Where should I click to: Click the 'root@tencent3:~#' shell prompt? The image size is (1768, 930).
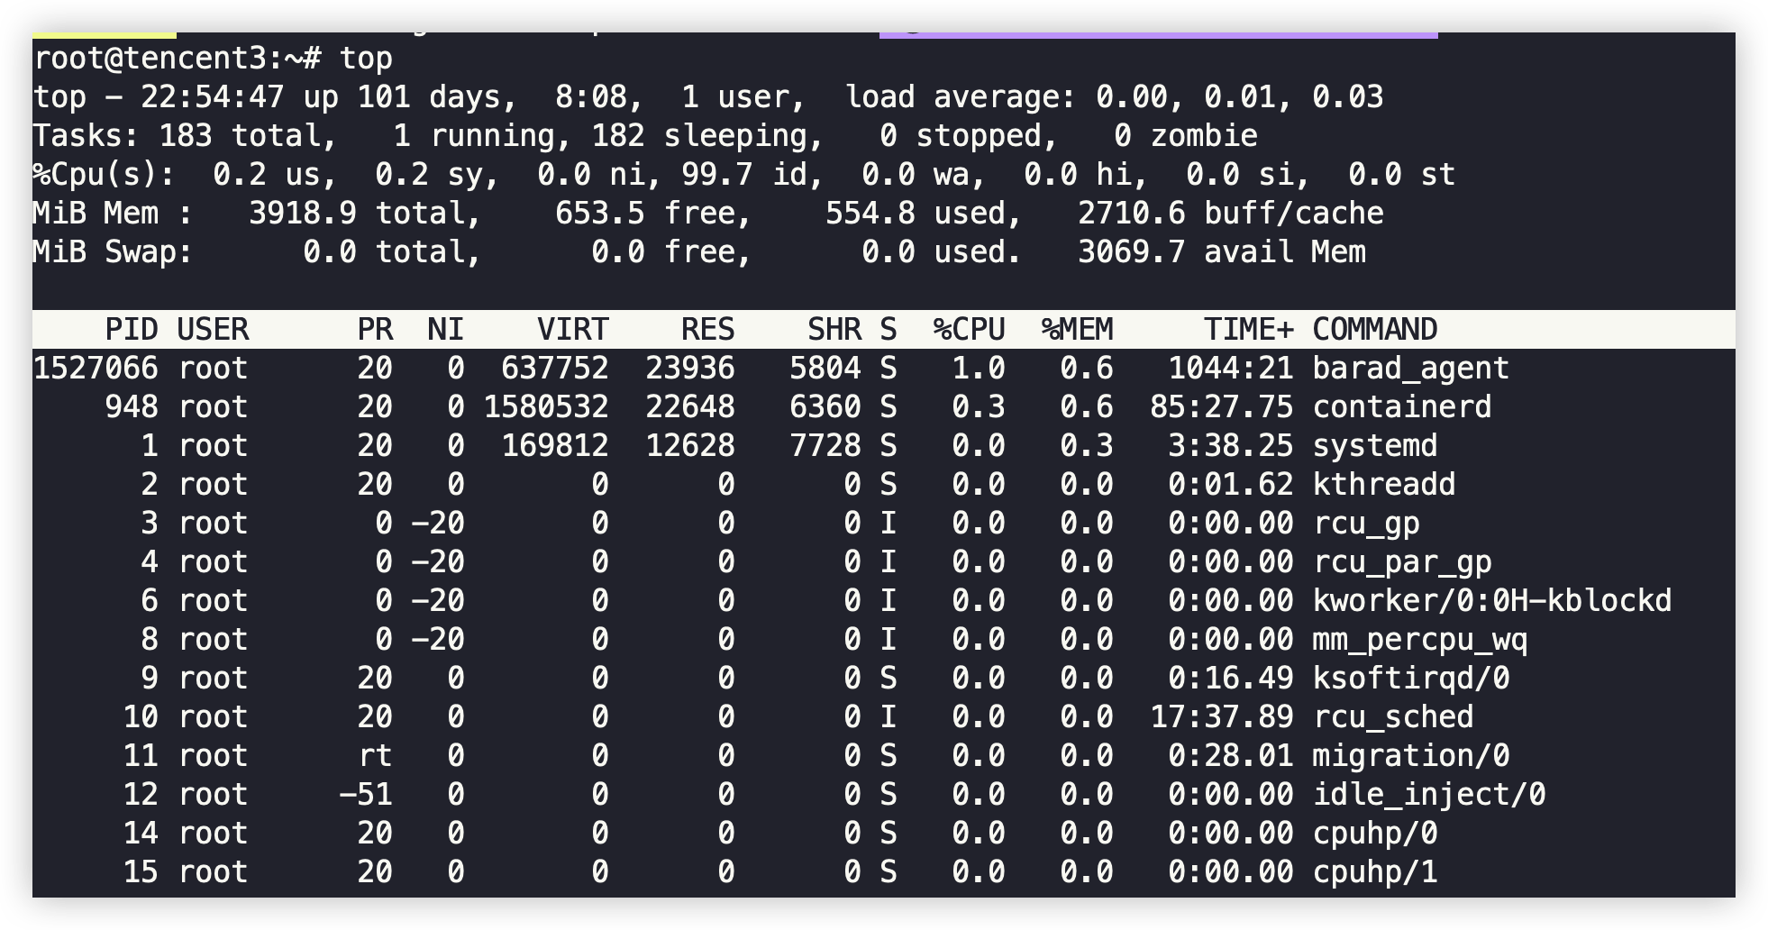(177, 59)
